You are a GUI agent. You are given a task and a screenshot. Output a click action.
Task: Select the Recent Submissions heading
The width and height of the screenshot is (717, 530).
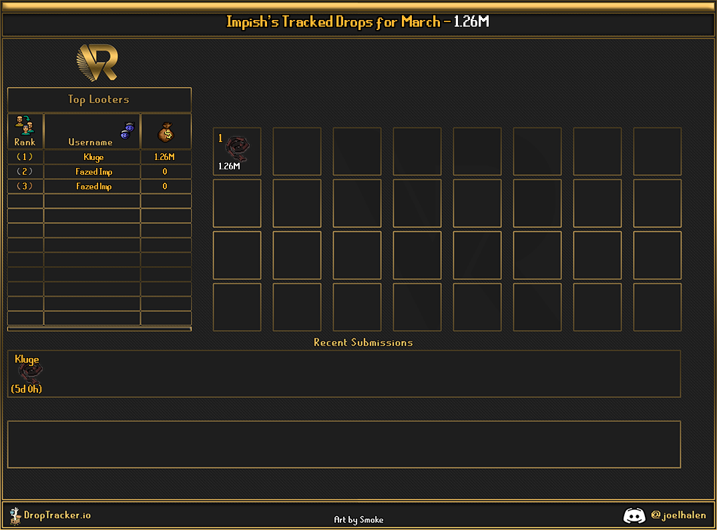(x=363, y=343)
